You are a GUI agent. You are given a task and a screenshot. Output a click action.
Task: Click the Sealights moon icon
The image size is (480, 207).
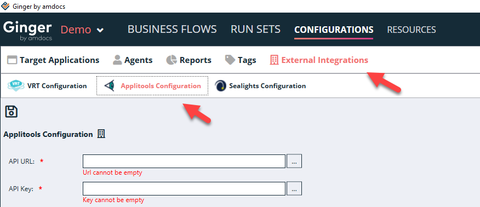pyautogui.click(x=220, y=86)
